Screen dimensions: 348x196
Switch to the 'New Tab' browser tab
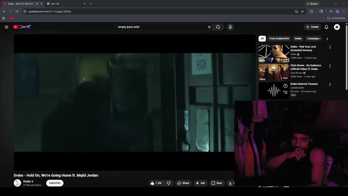[x=65, y=4]
